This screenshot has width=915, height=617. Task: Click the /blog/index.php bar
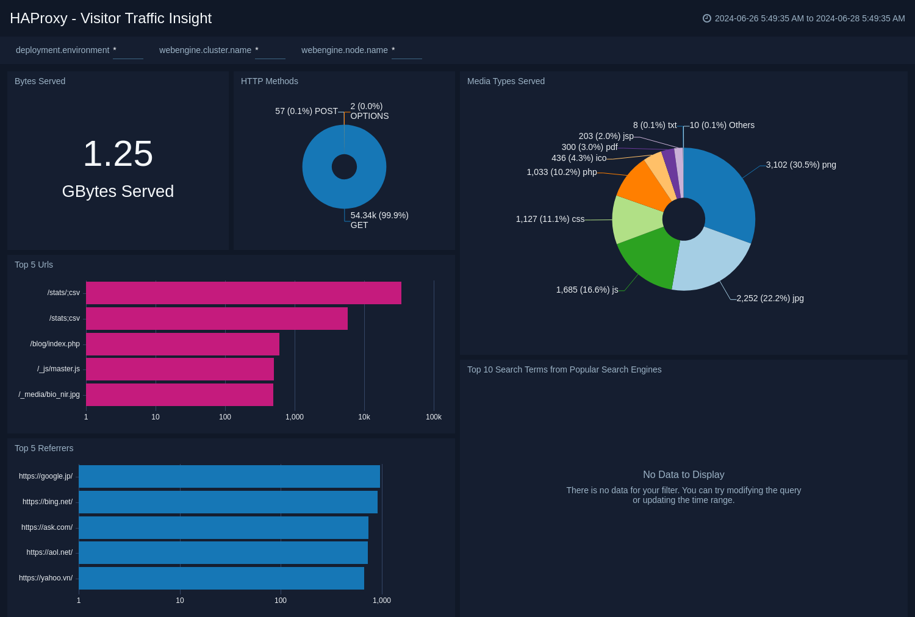pyautogui.click(x=182, y=344)
